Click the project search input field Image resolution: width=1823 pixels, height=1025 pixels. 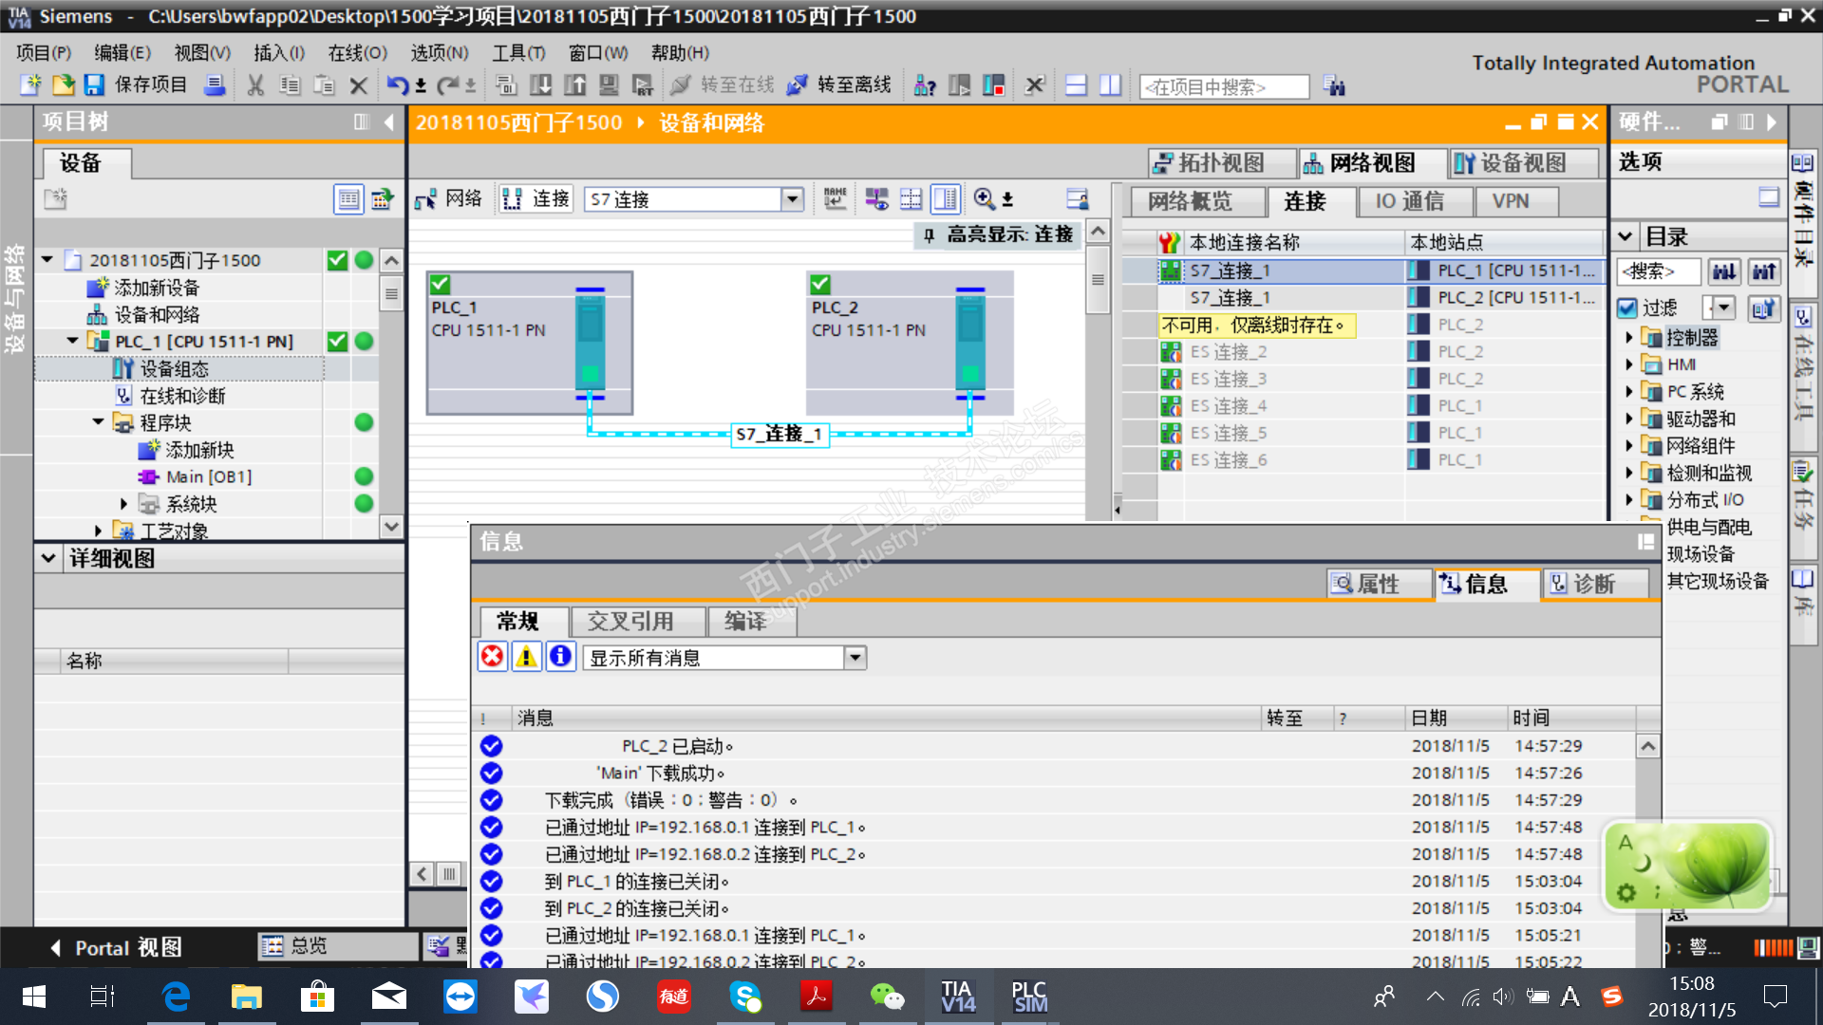pos(1223,87)
